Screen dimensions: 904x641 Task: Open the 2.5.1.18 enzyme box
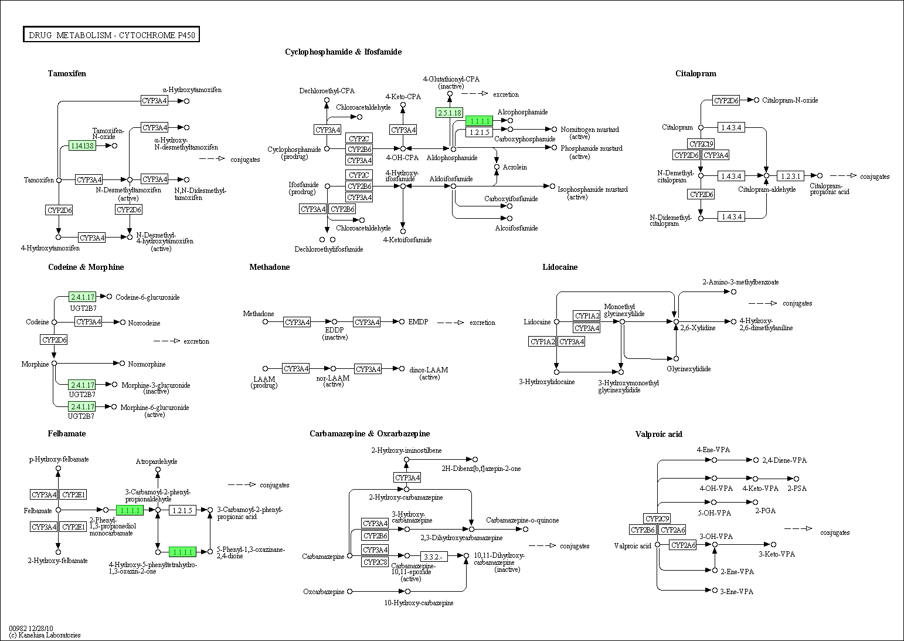point(450,113)
